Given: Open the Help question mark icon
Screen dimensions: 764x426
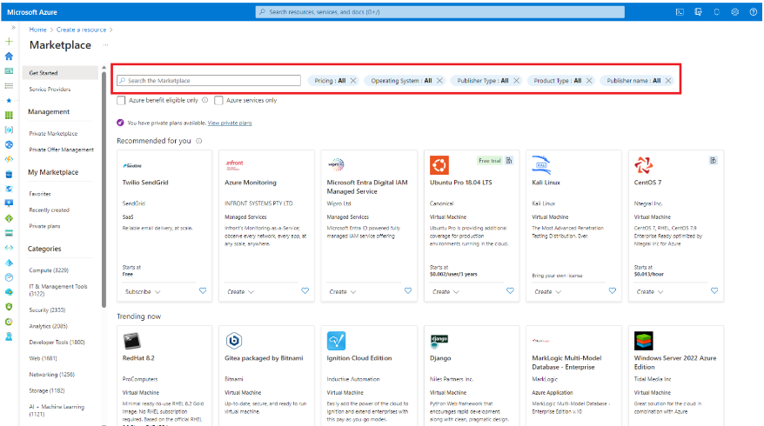Looking at the screenshot, I should click(754, 12).
